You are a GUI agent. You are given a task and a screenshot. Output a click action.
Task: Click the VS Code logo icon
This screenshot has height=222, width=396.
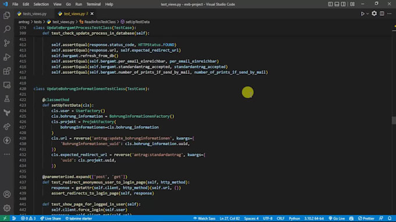pos(5,4)
